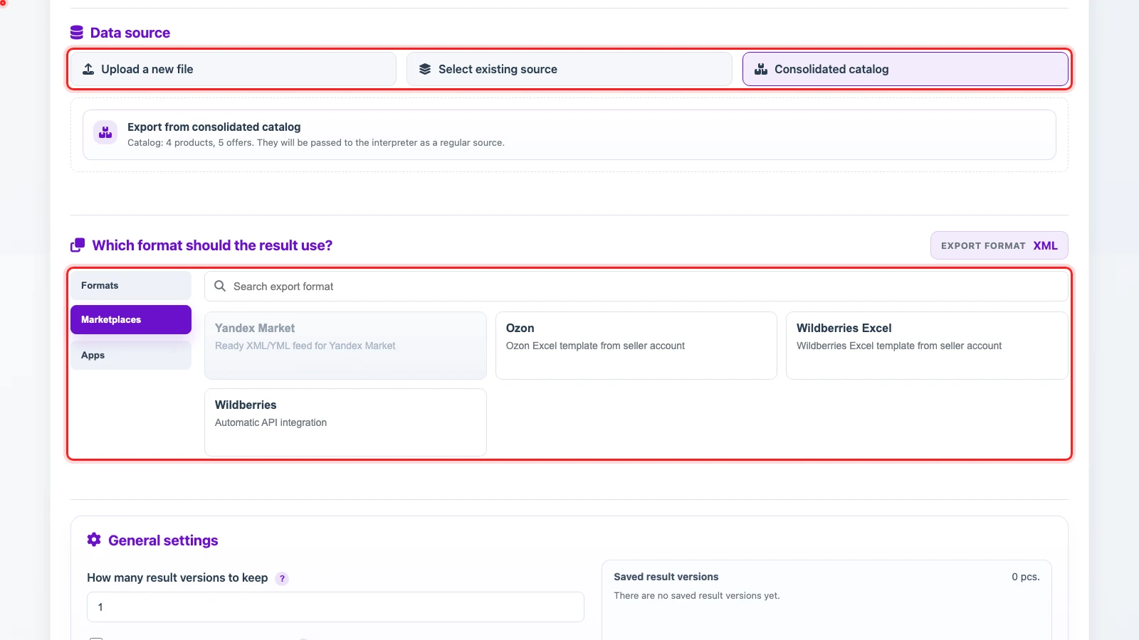Click the 'How many result versions to keep' label

pos(177,578)
